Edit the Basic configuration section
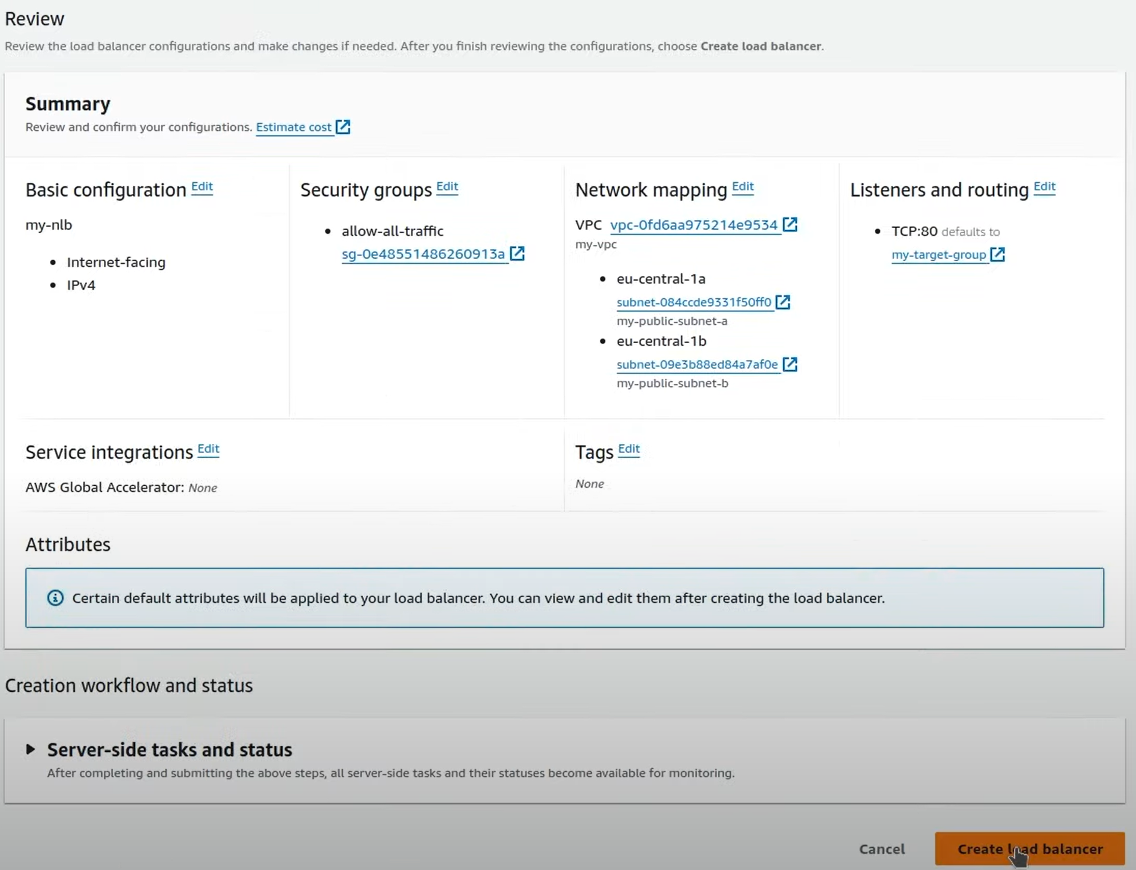1136x870 pixels. pos(202,187)
